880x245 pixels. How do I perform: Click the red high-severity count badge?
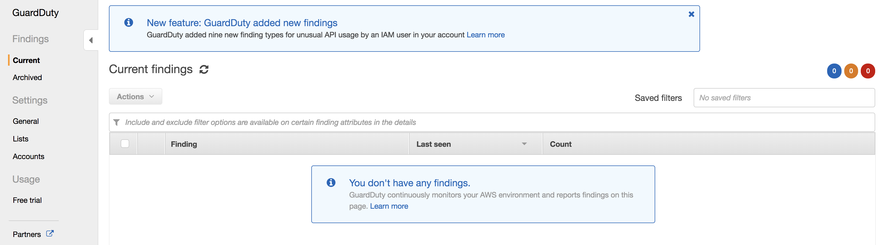[867, 71]
